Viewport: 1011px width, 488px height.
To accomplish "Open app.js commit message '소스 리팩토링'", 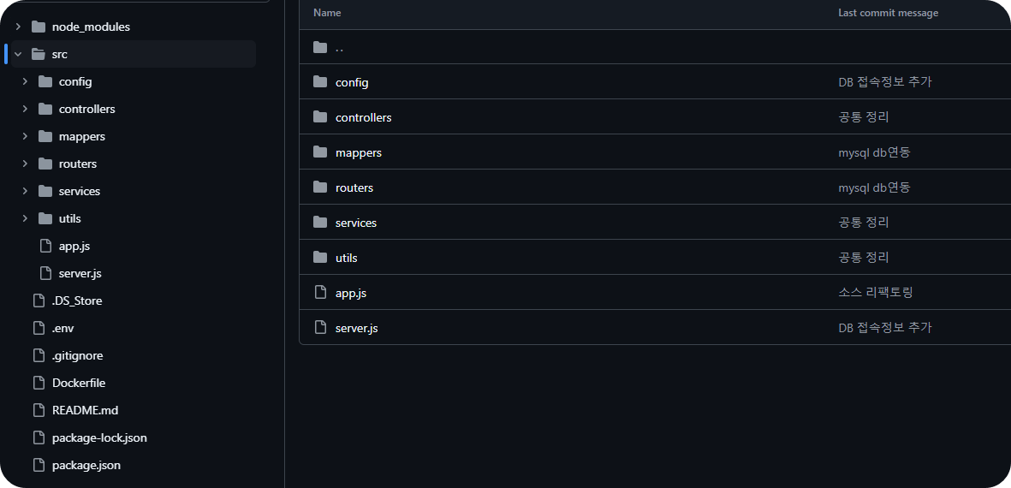I will tap(876, 293).
